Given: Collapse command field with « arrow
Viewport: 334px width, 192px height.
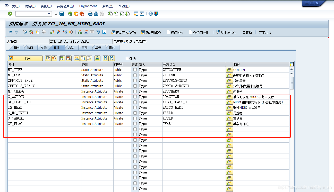Looking at the screenshot, I should 56,14.
